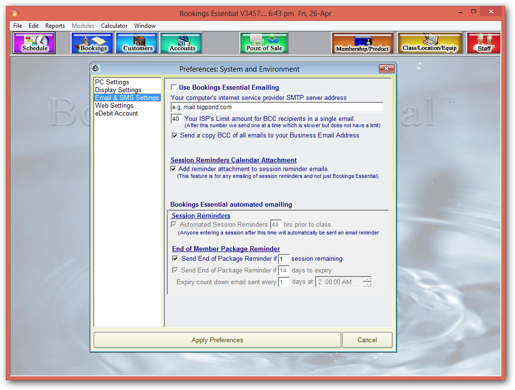Enable Use Bookings Essential Emailing checkbox

click(174, 88)
